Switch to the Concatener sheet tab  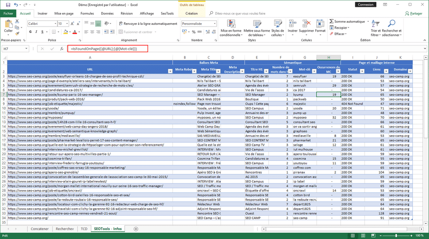coord(39,229)
